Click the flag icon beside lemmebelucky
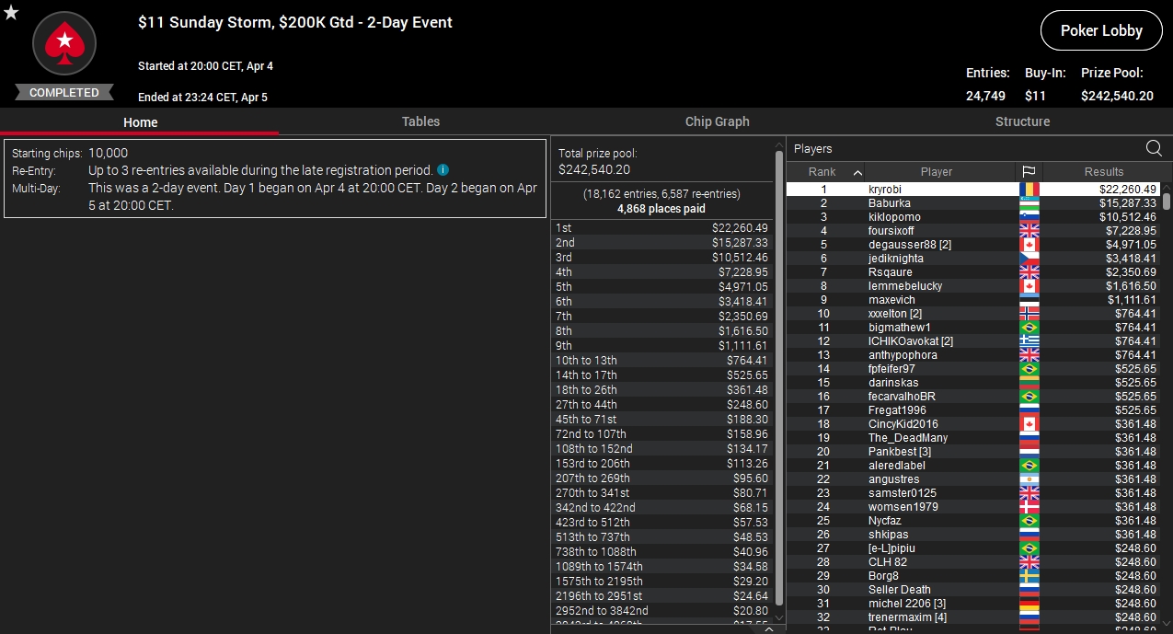Screen dimensions: 1173x634 [x=1029, y=286]
